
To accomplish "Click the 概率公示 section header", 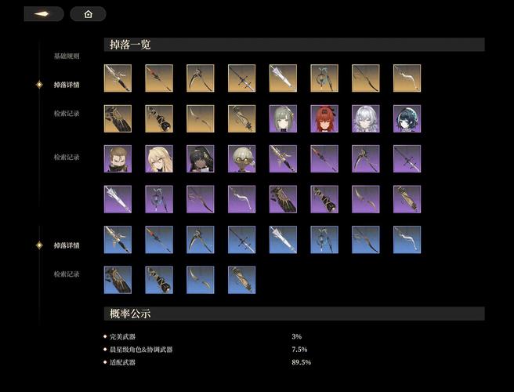I will coord(294,314).
